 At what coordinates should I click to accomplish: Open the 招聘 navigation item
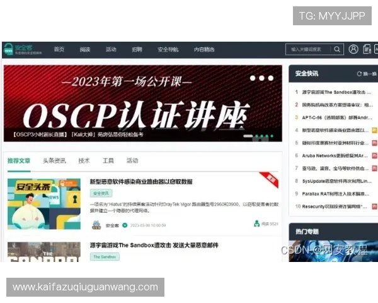coord(137,49)
